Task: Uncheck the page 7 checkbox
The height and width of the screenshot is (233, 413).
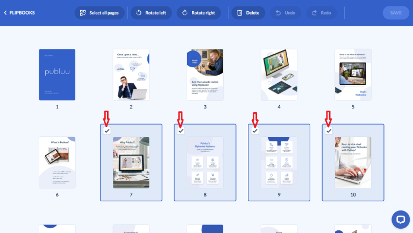Action: pyautogui.click(x=106, y=130)
